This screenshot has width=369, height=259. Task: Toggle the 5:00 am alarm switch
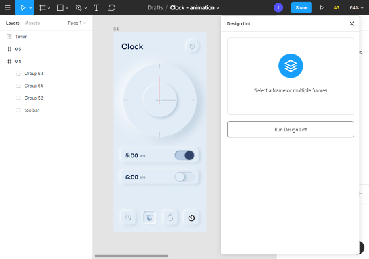click(x=184, y=155)
